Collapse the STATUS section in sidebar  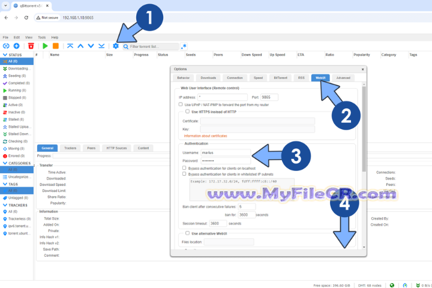(5, 55)
